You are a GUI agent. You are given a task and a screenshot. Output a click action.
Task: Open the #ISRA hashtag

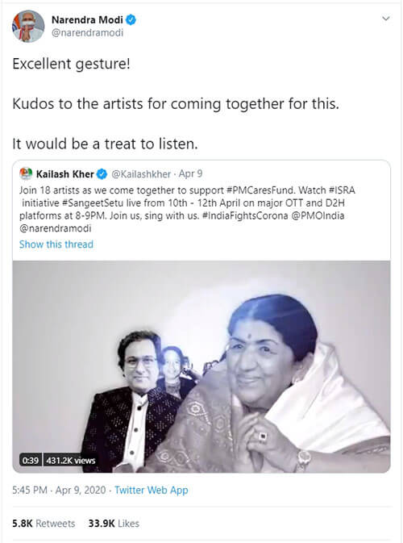[x=342, y=190]
